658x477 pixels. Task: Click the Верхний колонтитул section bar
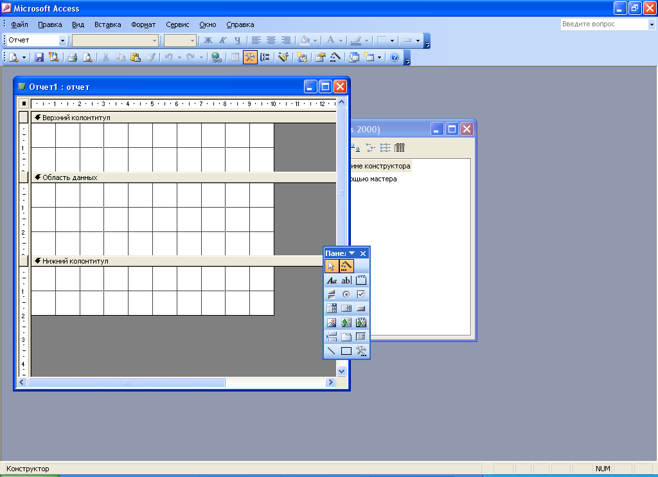point(184,118)
